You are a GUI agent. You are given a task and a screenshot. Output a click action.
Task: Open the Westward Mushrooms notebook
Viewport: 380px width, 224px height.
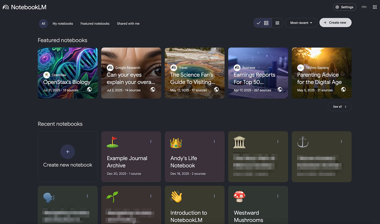click(258, 205)
